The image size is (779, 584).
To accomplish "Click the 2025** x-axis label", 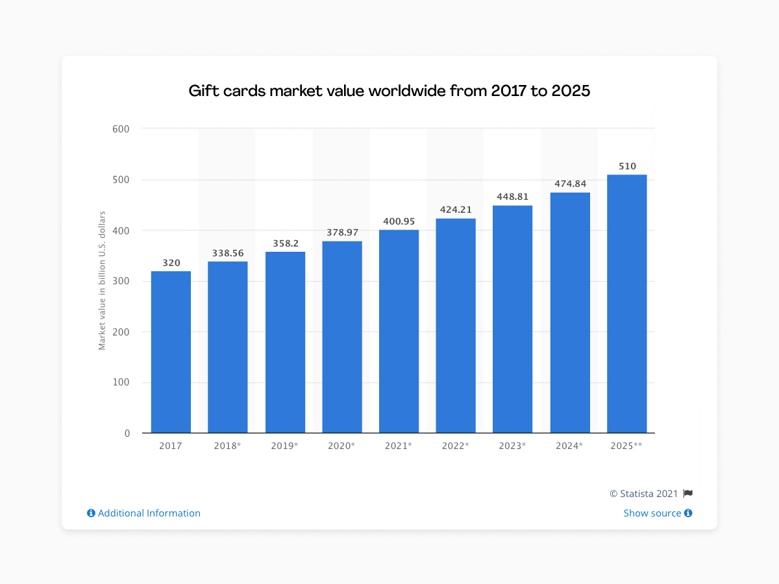I will pos(627,446).
